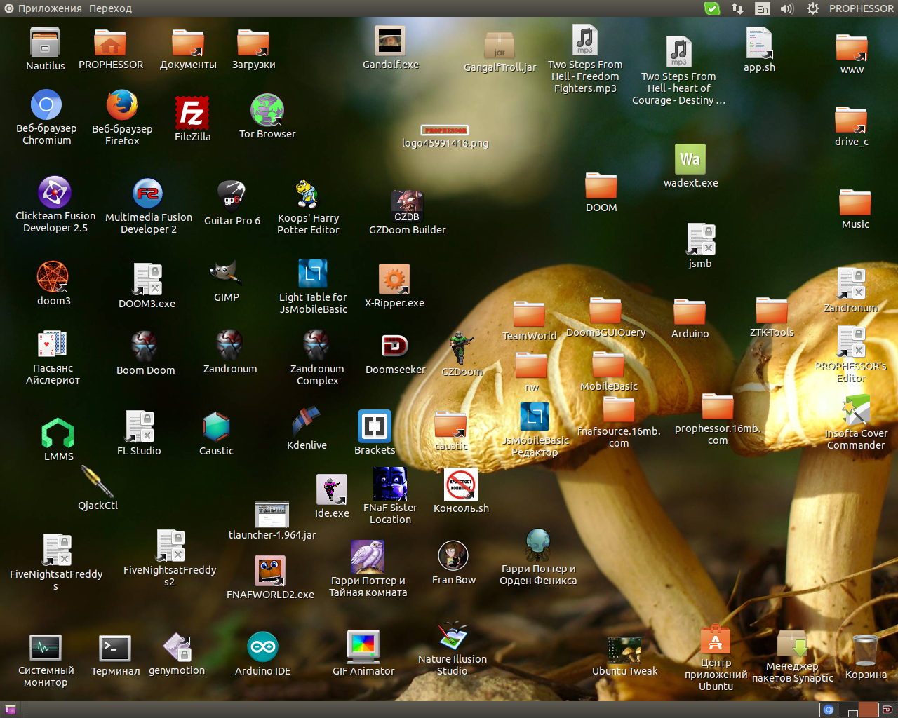Image resolution: width=898 pixels, height=718 pixels.
Task: Launch GIMP image editor
Action: point(226,273)
